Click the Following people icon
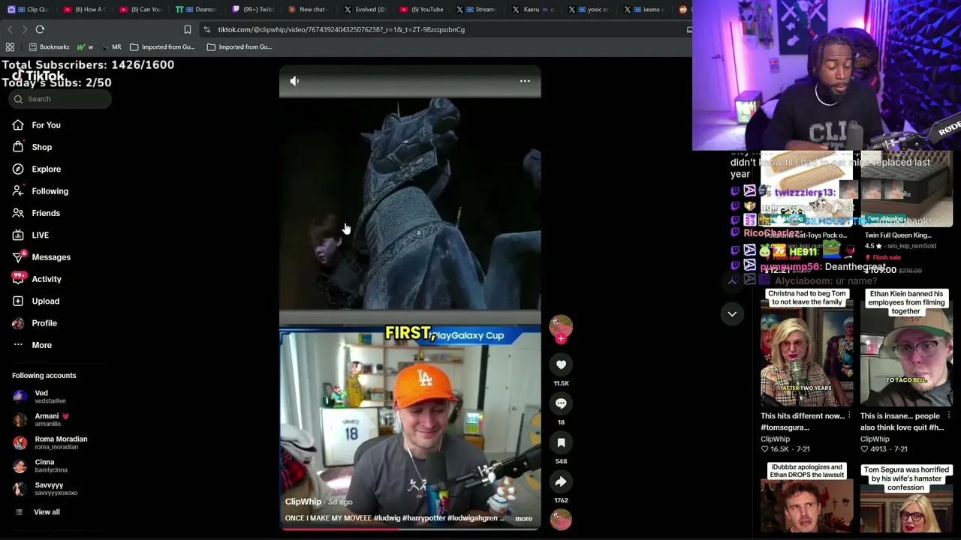This screenshot has width=961, height=540. click(x=18, y=191)
